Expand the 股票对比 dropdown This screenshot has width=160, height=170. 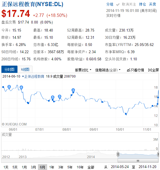point(83,70)
